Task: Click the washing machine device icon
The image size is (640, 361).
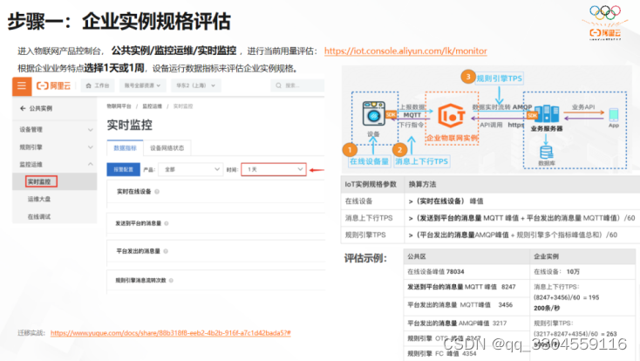Action: (374, 114)
